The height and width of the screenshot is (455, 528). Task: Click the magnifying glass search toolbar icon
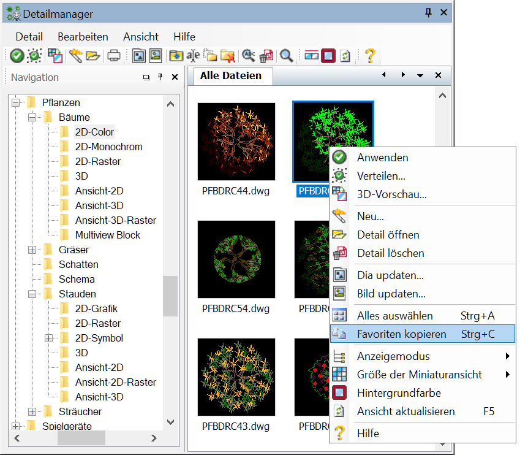(286, 56)
